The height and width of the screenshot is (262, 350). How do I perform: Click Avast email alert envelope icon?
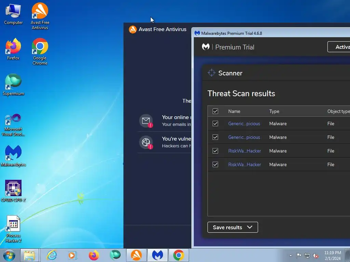click(146, 121)
